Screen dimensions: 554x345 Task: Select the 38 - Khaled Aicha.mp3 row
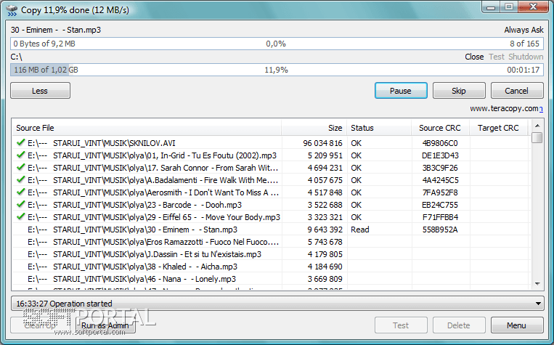click(272, 267)
